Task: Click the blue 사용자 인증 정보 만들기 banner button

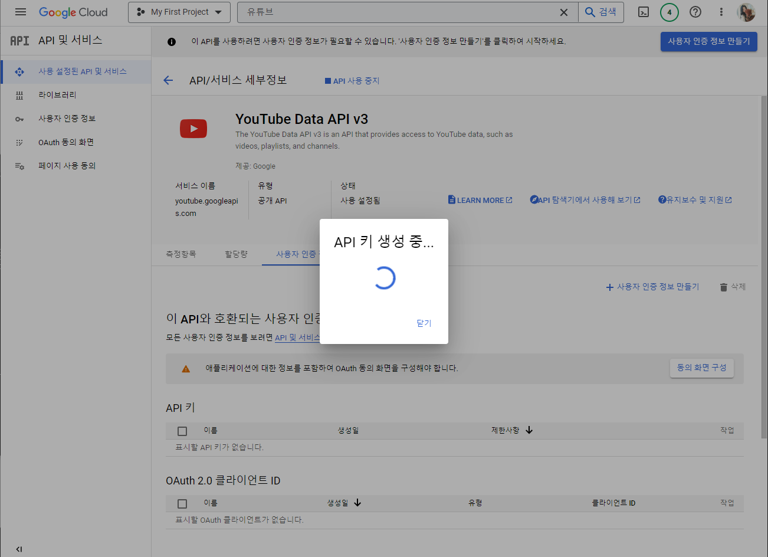Action: [708, 41]
